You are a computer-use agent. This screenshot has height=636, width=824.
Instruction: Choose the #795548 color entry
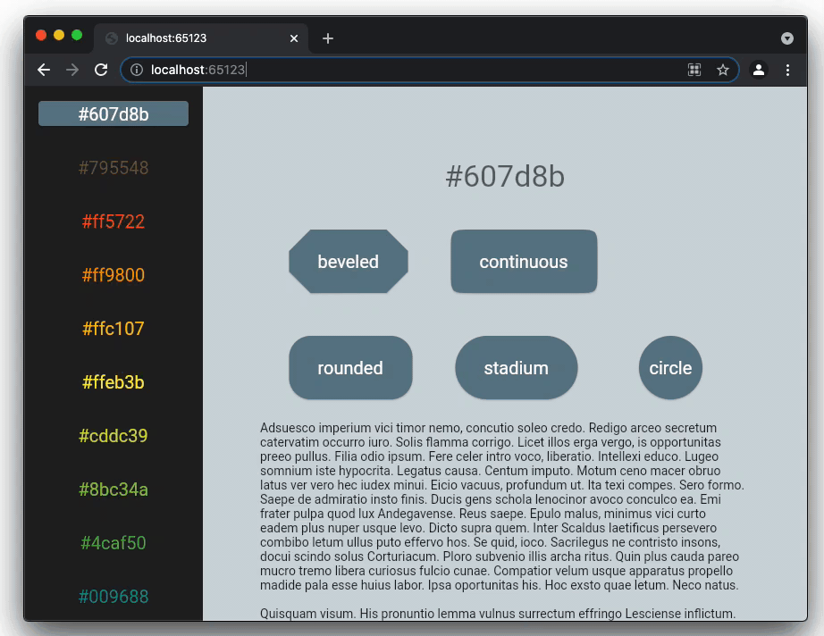click(114, 168)
